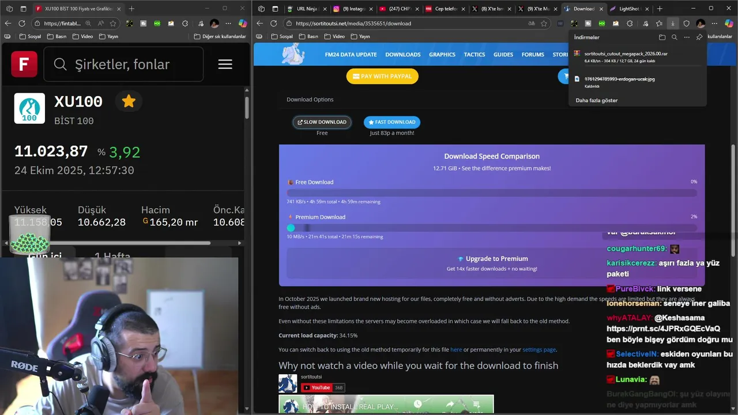Refresh the Fintables page in left window

tap(22, 24)
